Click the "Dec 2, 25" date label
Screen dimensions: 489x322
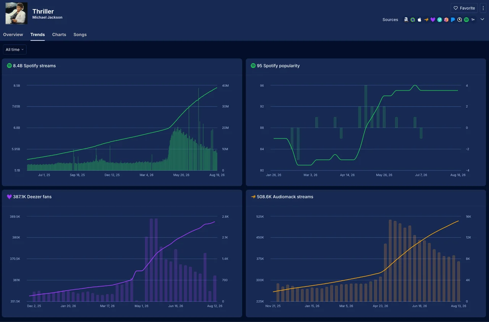pos(34,306)
